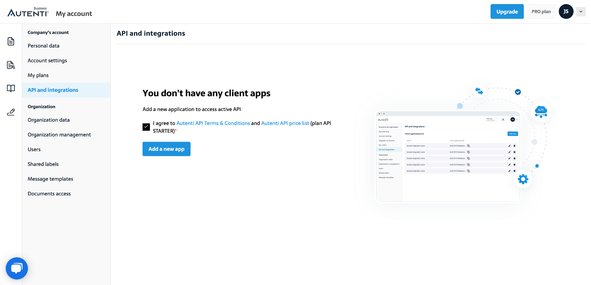Open Autenti API Terms & Conditions link
591x285 pixels.
213,123
